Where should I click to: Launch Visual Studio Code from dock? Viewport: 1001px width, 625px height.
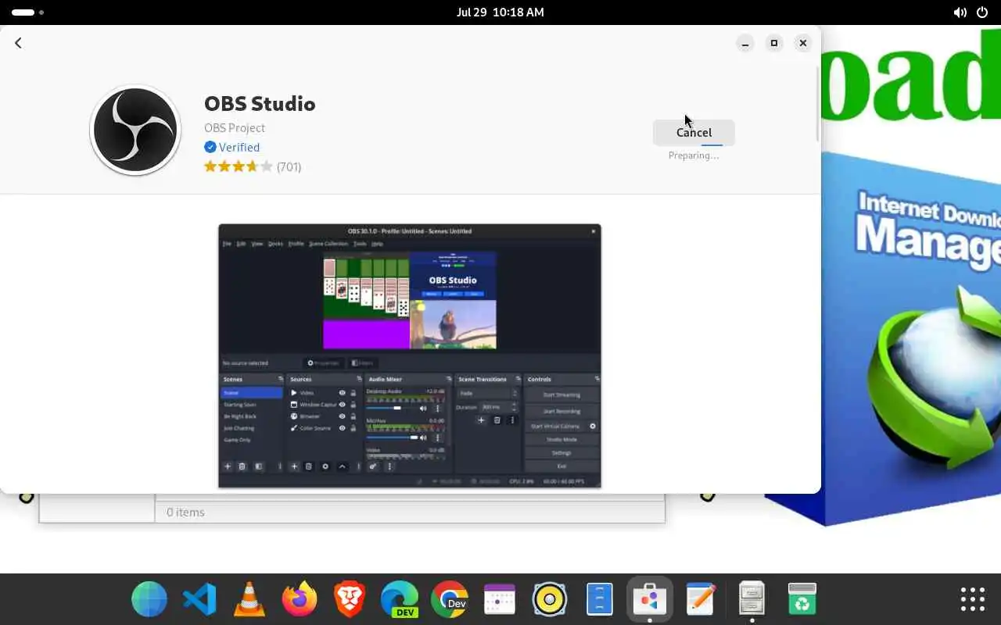tap(199, 599)
